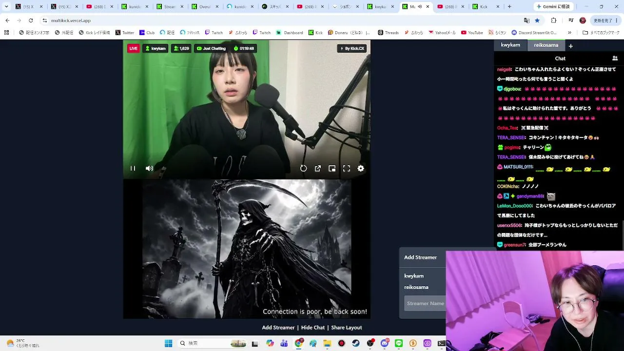Click the greensun7 username in chat
This screenshot has width=624, height=351.
point(515,245)
